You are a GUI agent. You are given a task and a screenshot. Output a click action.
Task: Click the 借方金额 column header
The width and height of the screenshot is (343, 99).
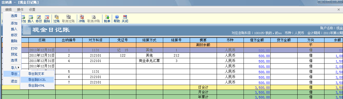[257, 40]
